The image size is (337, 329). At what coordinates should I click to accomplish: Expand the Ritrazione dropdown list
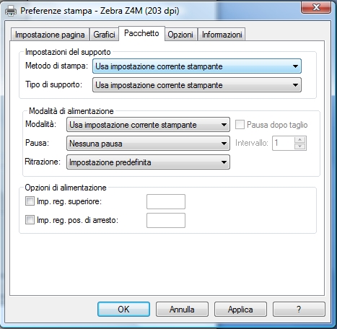point(148,162)
